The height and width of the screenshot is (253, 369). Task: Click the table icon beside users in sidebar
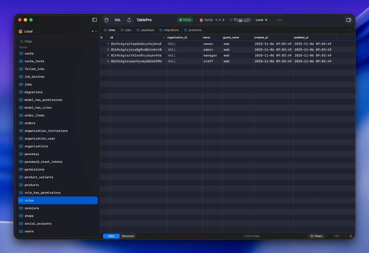point(22,231)
